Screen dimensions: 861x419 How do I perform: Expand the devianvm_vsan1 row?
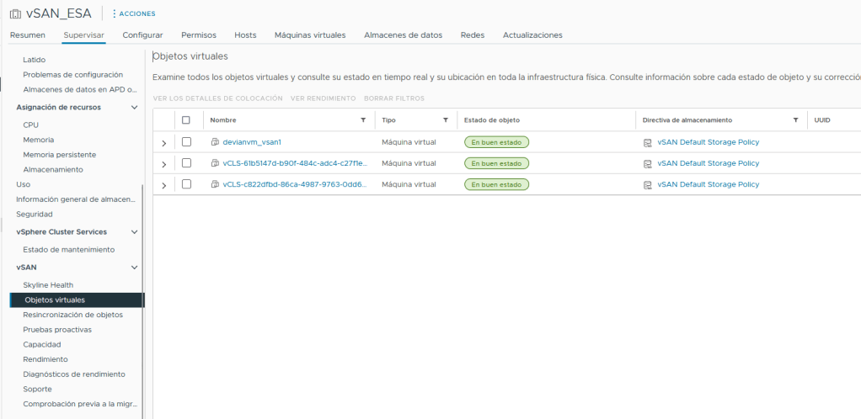point(164,143)
